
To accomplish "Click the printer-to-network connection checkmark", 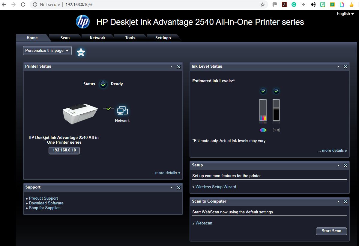I will 109,109.
